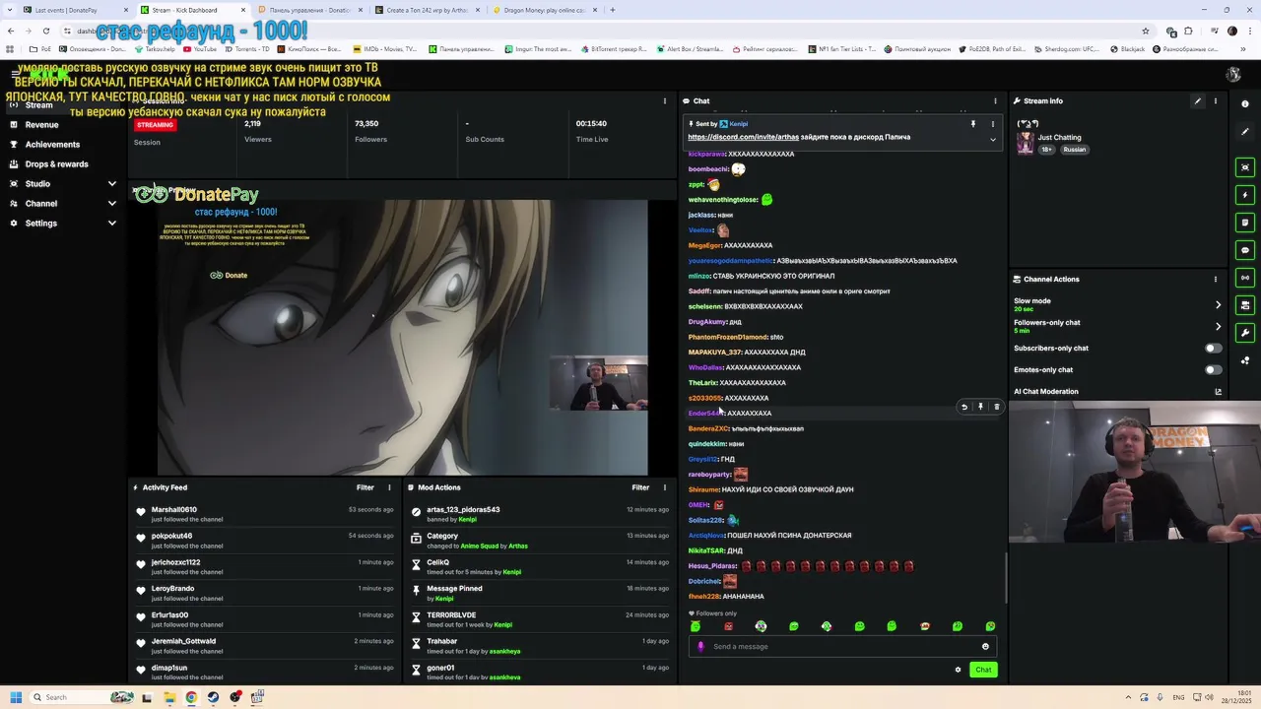Expand the Followers-only chat settings
1261x709 pixels.
(x=1218, y=327)
